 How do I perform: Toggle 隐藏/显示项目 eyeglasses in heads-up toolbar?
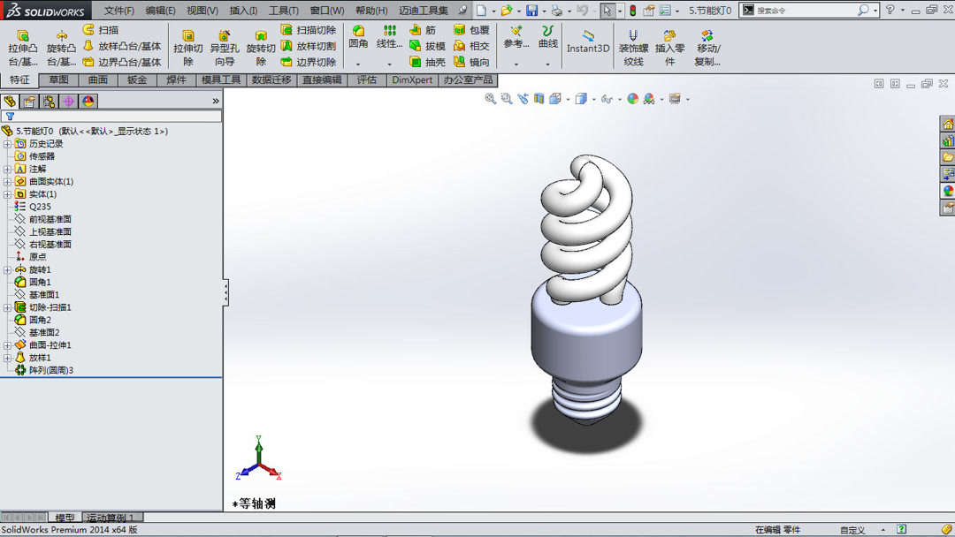[x=606, y=99]
